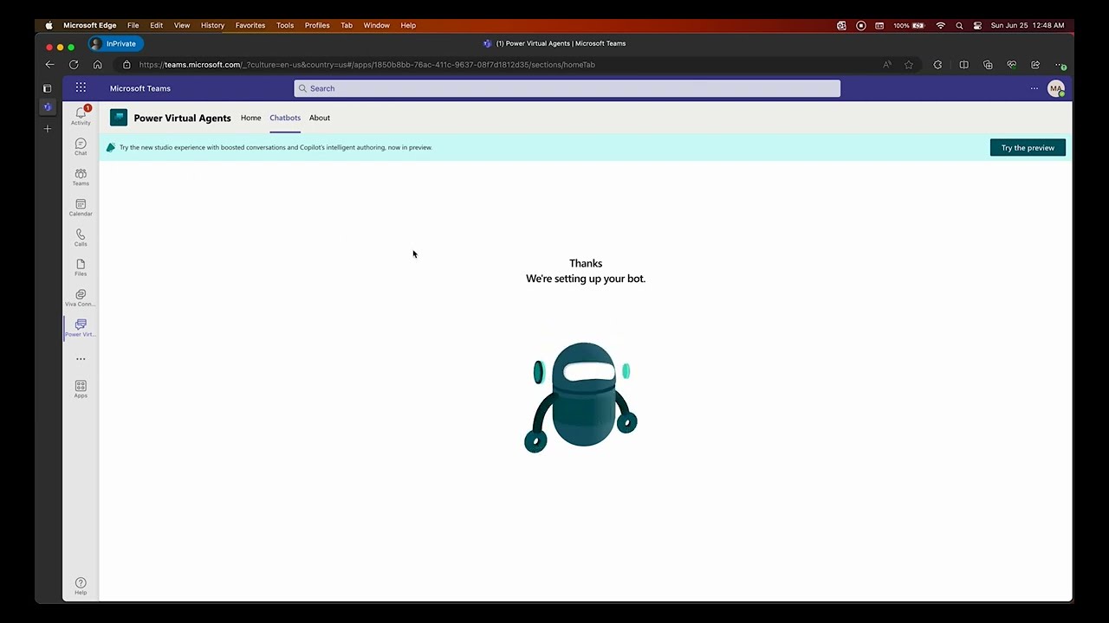This screenshot has height=623, width=1109.
Task: Open Calendar in Teams sidebar
Action: coord(81,207)
